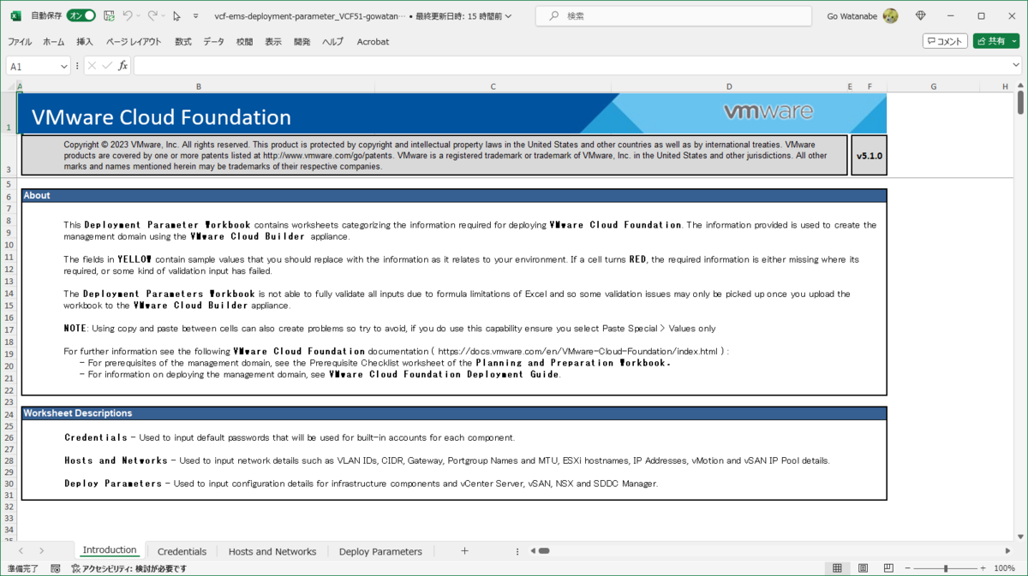Screen dimensions: 1028x576
Task: Select the touch/mouse pointer mode icon
Action: (176, 15)
